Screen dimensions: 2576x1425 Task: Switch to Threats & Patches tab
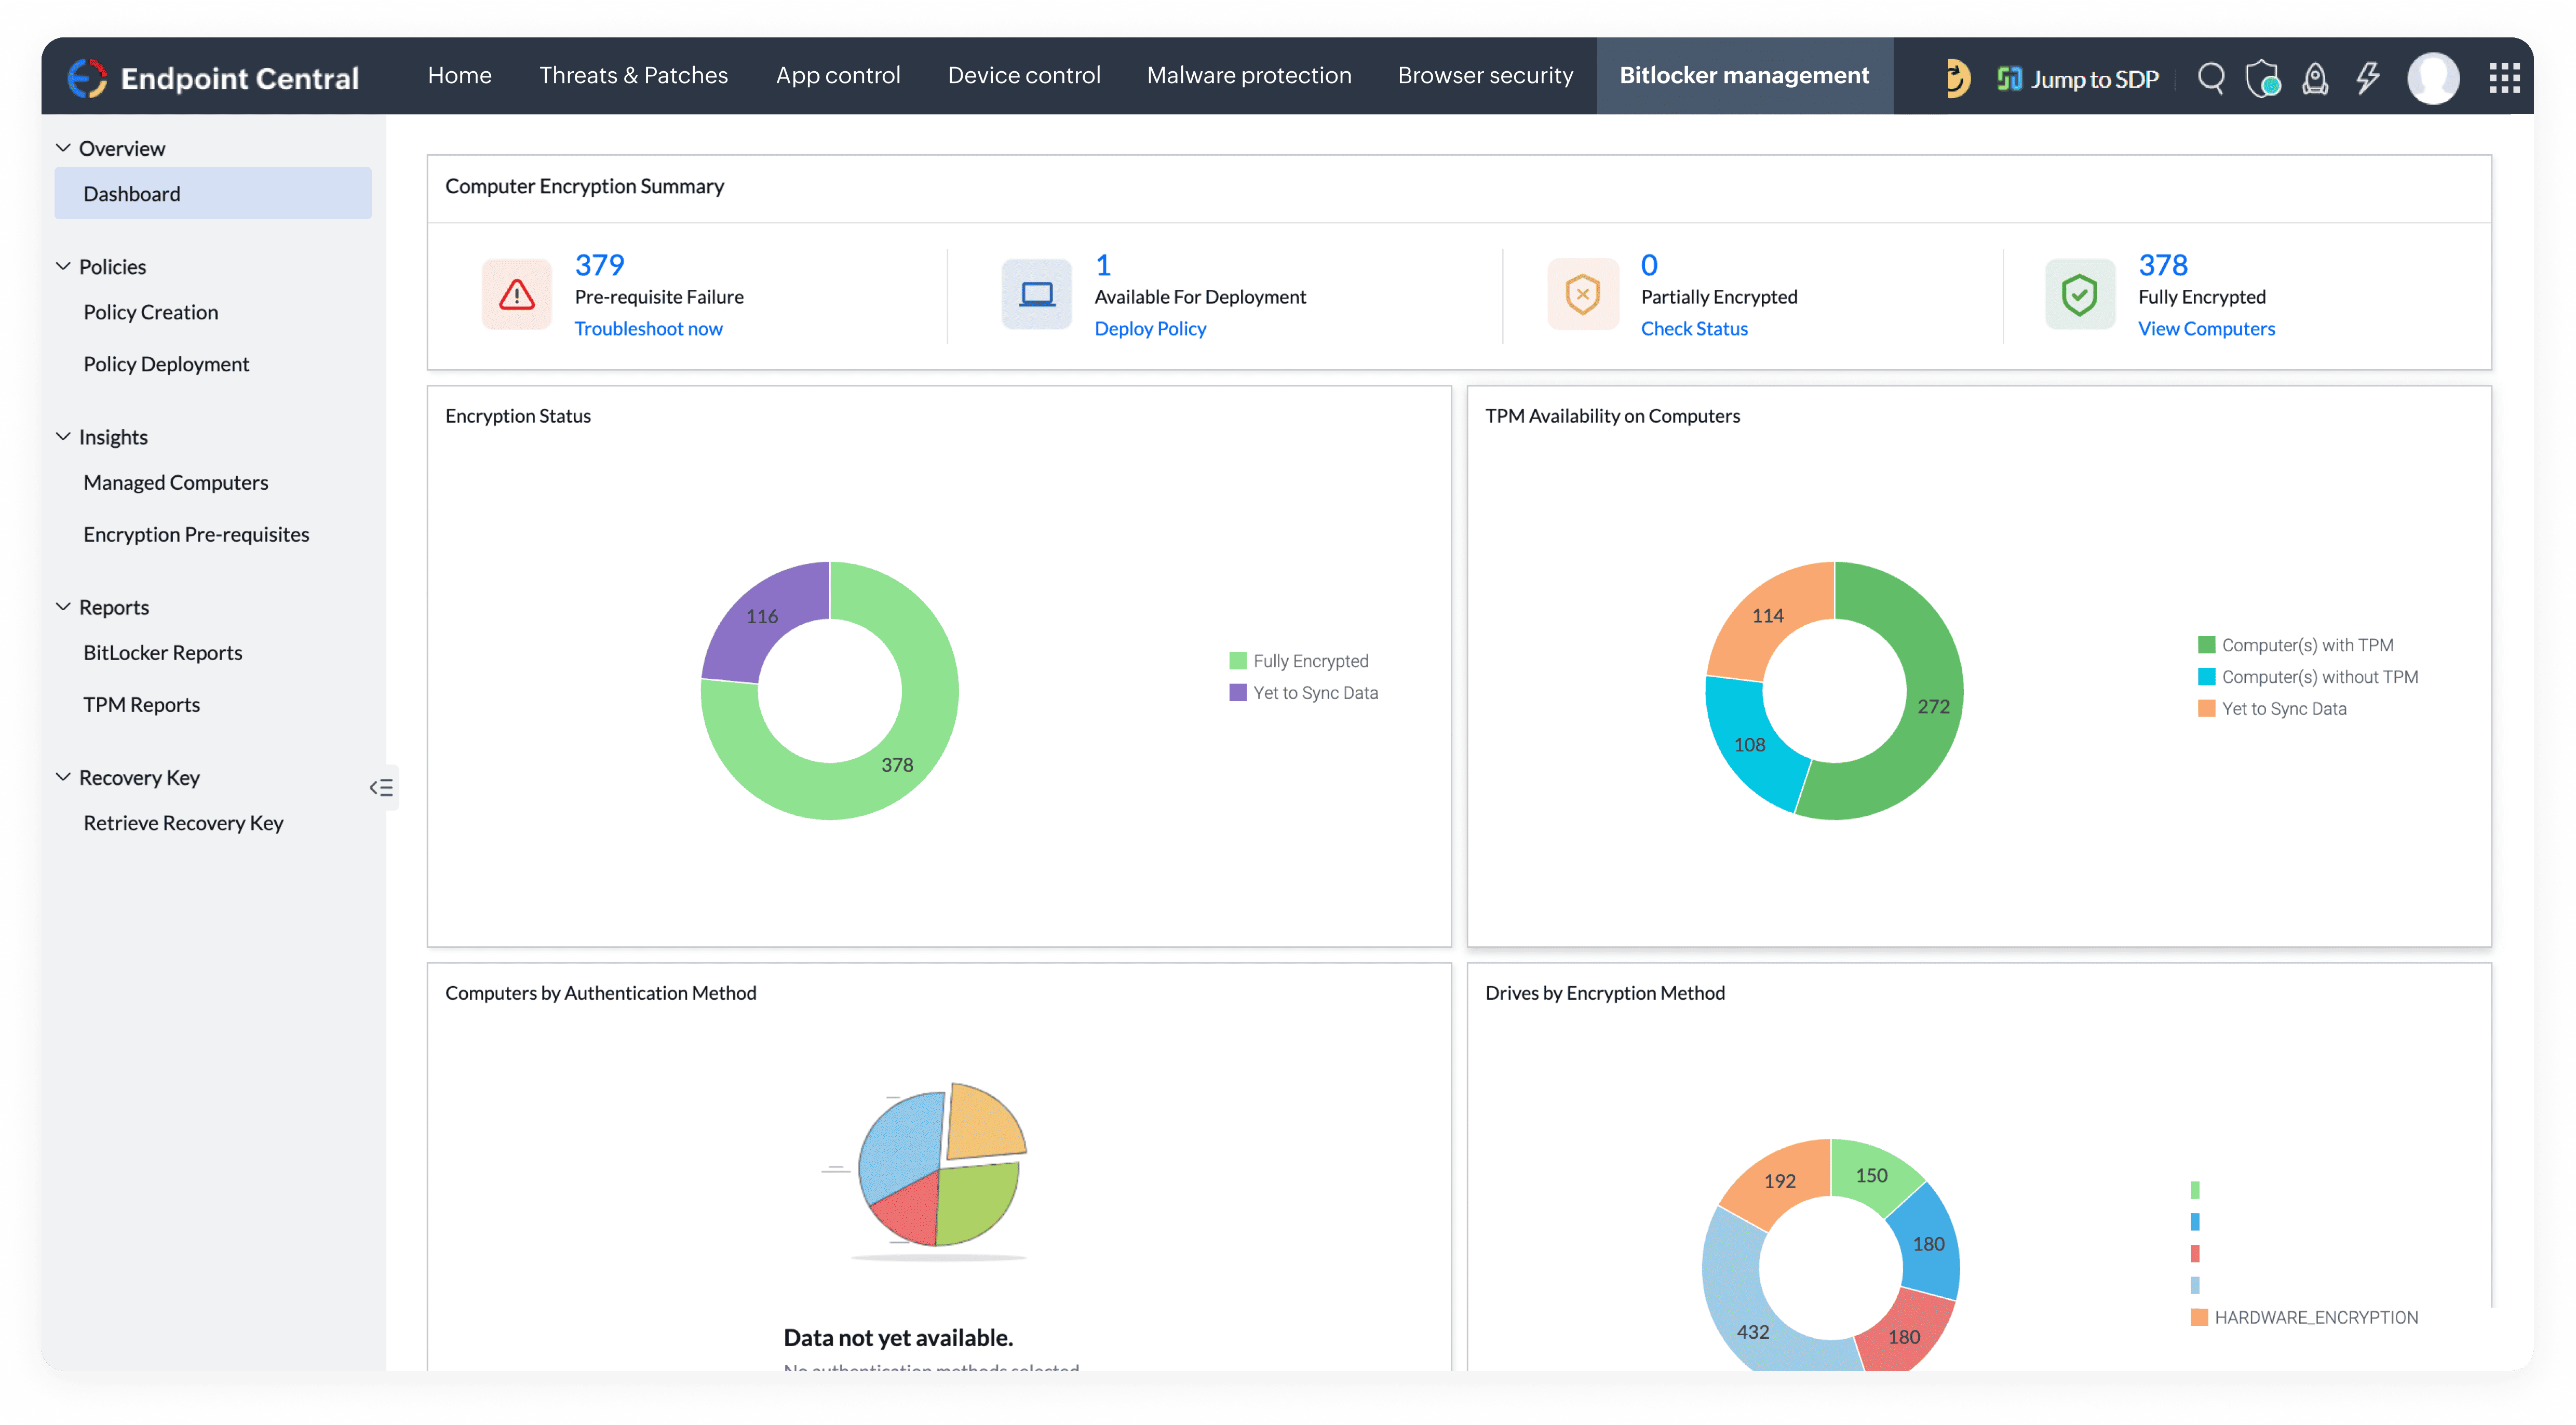[x=633, y=76]
